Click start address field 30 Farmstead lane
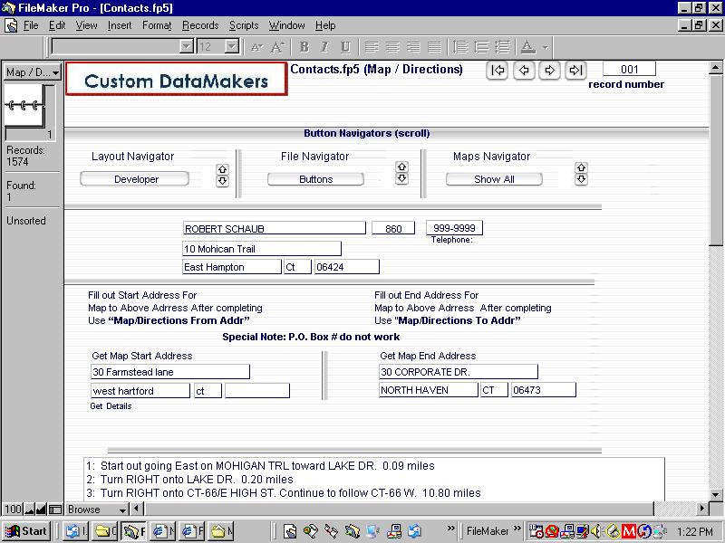 [x=170, y=372]
